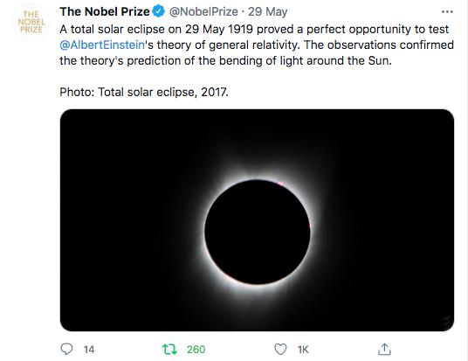Open the reply speech bubble icon
468x361 pixels.
(66, 349)
